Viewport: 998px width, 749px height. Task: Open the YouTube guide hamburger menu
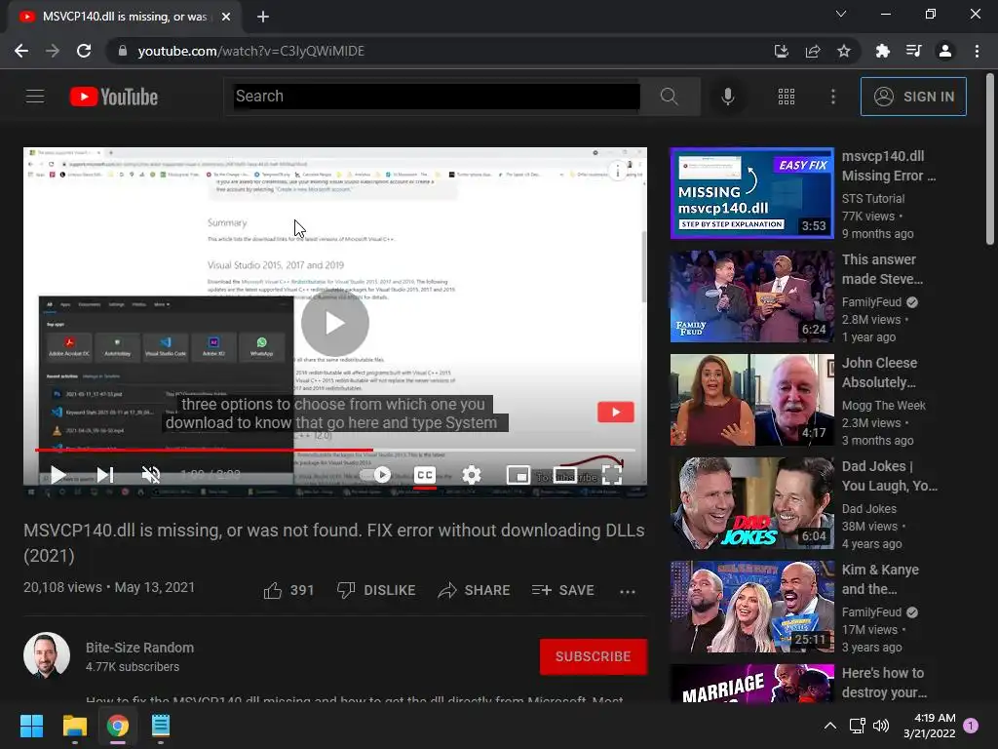tap(35, 97)
